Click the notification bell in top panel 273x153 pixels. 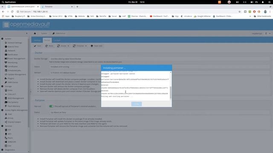[x=263, y=2]
